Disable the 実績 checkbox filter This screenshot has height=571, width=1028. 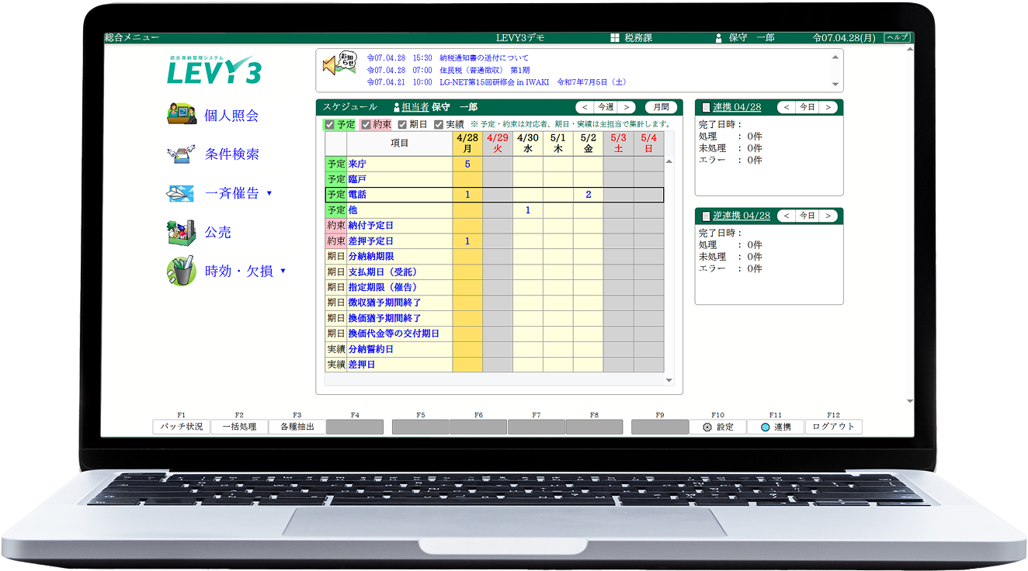(x=439, y=124)
